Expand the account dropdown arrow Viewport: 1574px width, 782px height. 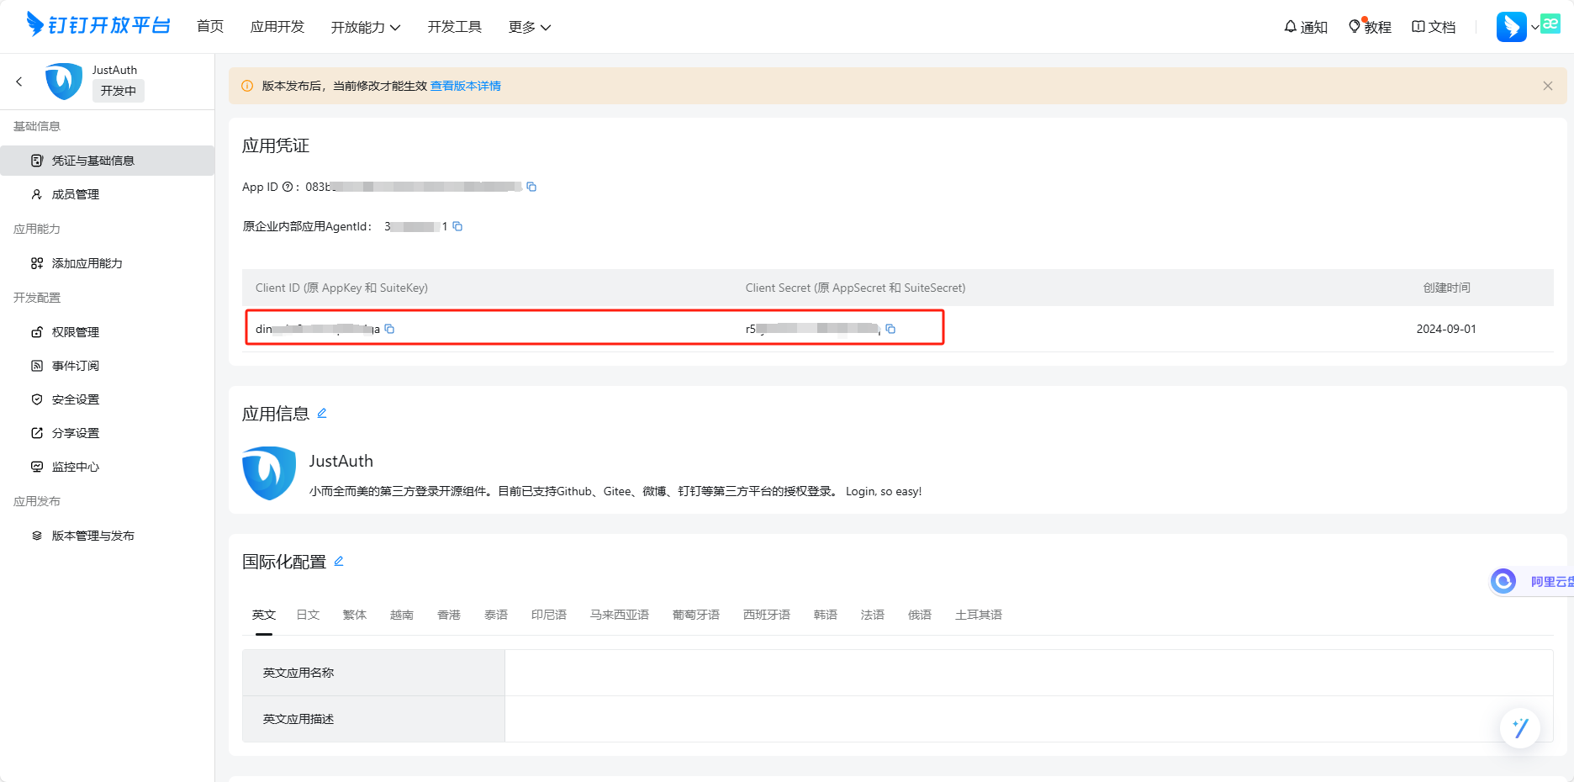(1534, 28)
